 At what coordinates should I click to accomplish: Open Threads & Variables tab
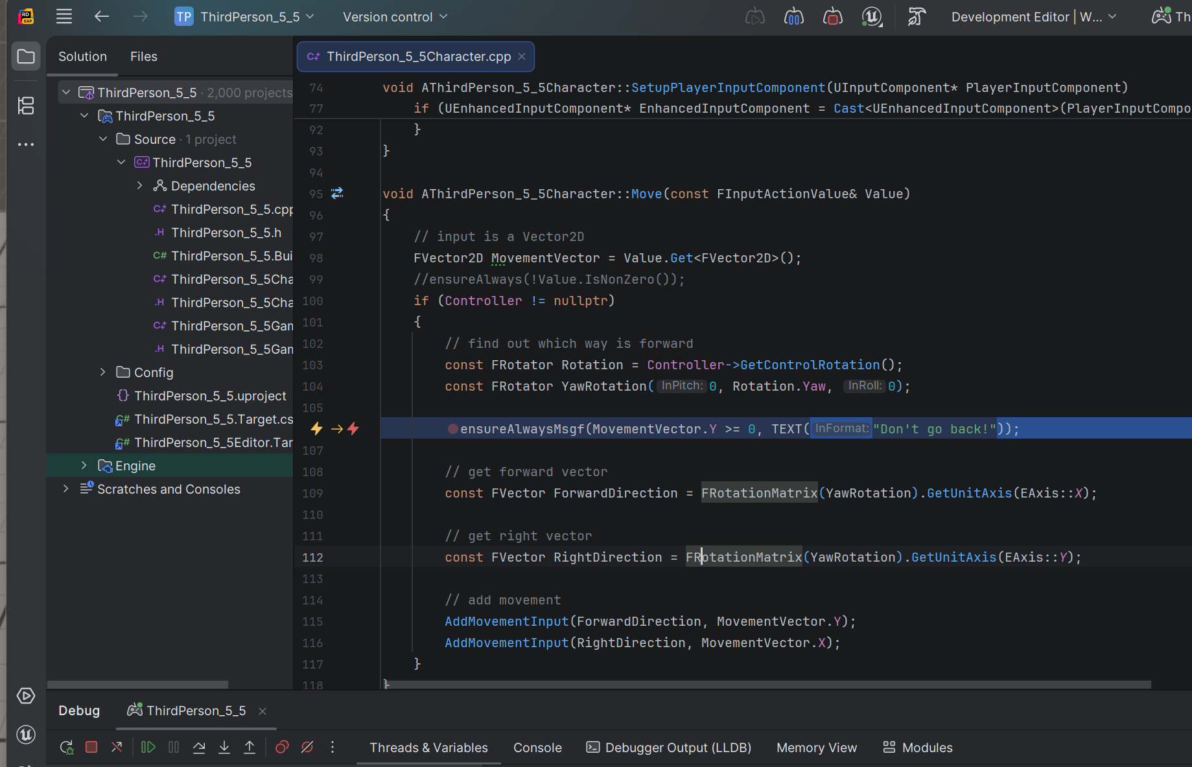pos(428,748)
